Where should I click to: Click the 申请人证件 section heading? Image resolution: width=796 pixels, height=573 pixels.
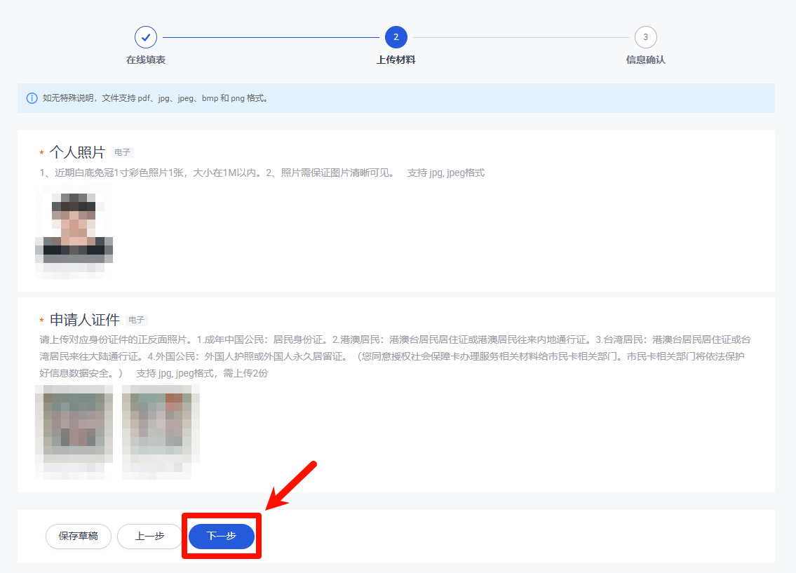(85, 320)
